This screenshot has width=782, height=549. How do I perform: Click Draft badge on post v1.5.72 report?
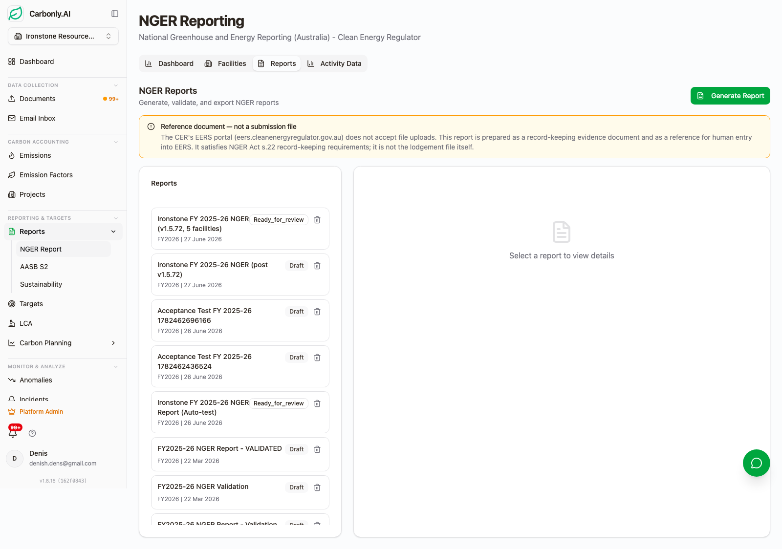pyautogui.click(x=297, y=266)
